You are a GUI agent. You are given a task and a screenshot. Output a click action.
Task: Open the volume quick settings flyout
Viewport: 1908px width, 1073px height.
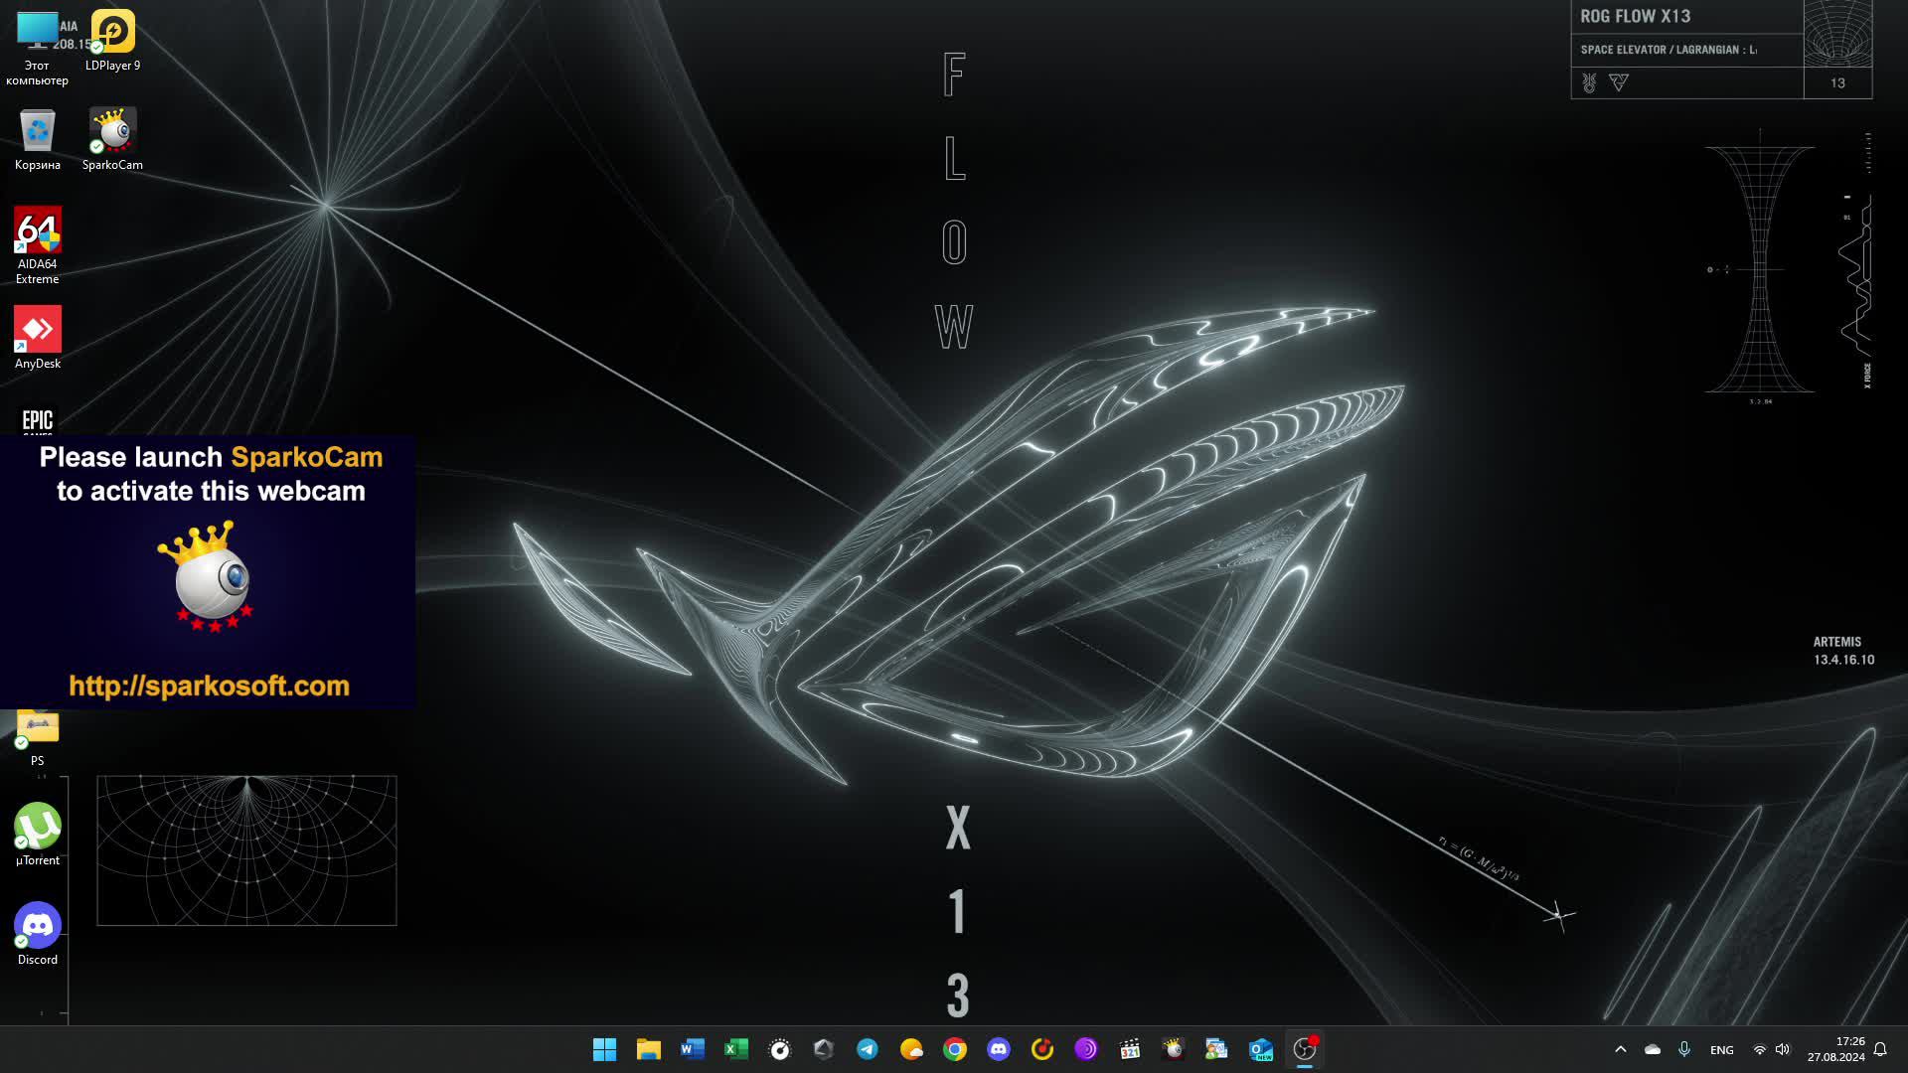[1782, 1049]
